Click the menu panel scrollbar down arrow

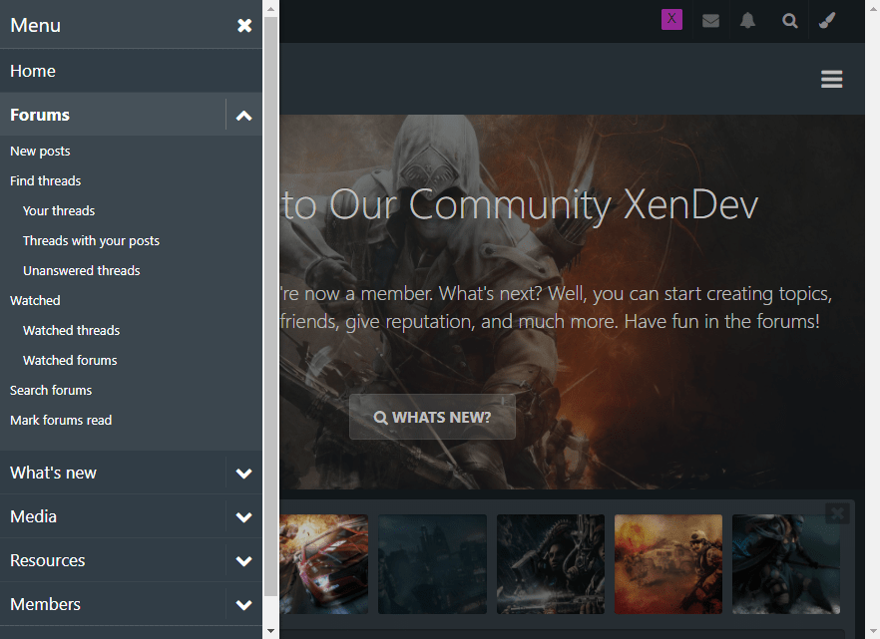pos(271,631)
